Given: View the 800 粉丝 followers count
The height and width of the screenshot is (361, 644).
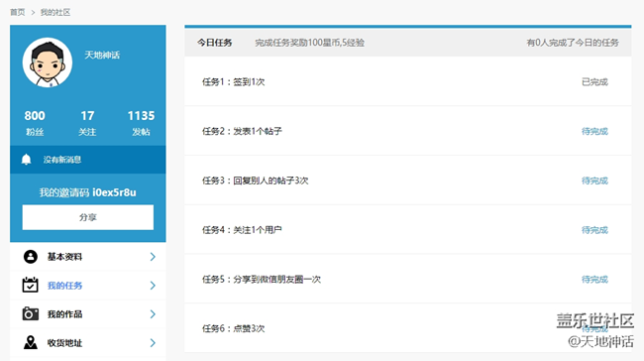Looking at the screenshot, I should tap(35, 123).
